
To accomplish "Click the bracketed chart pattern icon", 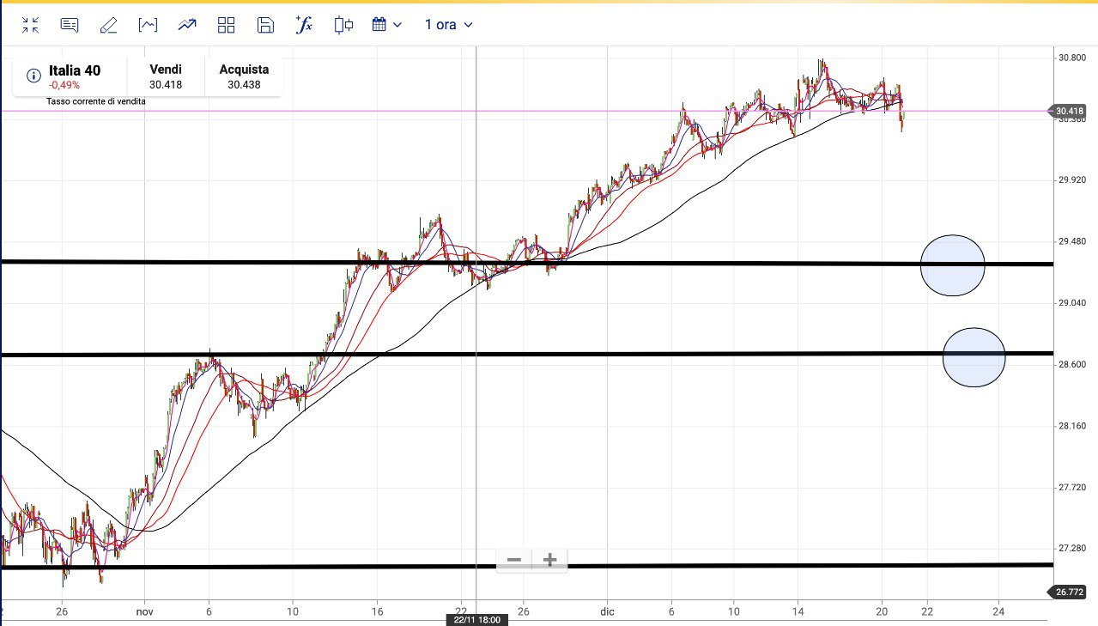I will pos(148,25).
